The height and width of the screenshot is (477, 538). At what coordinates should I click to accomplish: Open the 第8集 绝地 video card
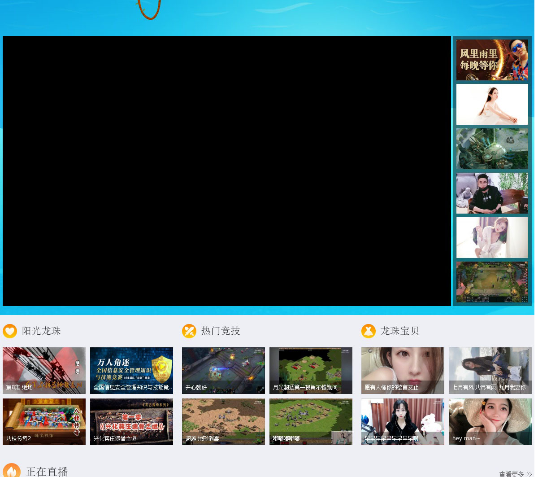click(44, 371)
